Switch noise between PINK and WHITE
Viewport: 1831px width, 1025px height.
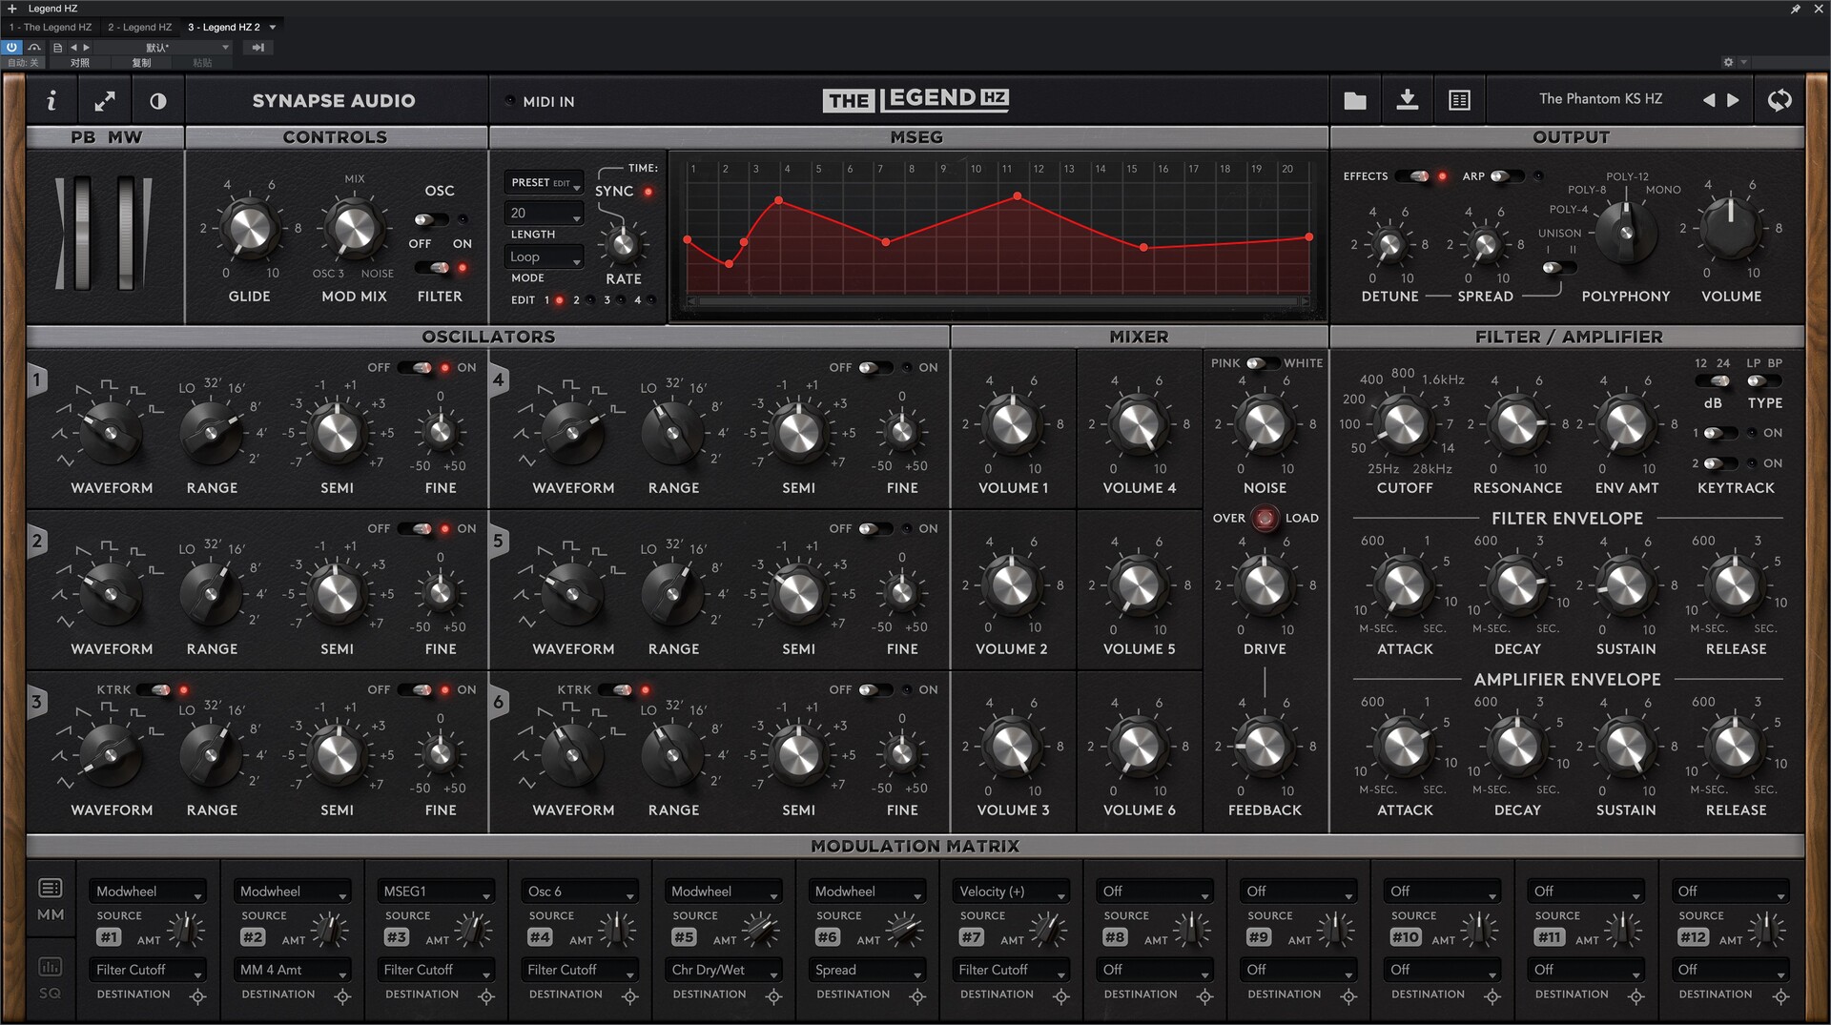(x=1263, y=363)
